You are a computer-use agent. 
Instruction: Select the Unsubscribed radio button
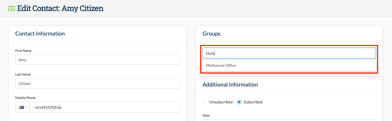[x=205, y=102]
